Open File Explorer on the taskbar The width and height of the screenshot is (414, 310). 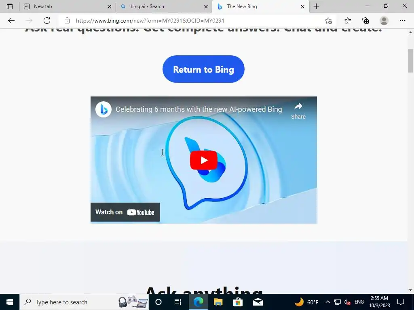coord(218,302)
